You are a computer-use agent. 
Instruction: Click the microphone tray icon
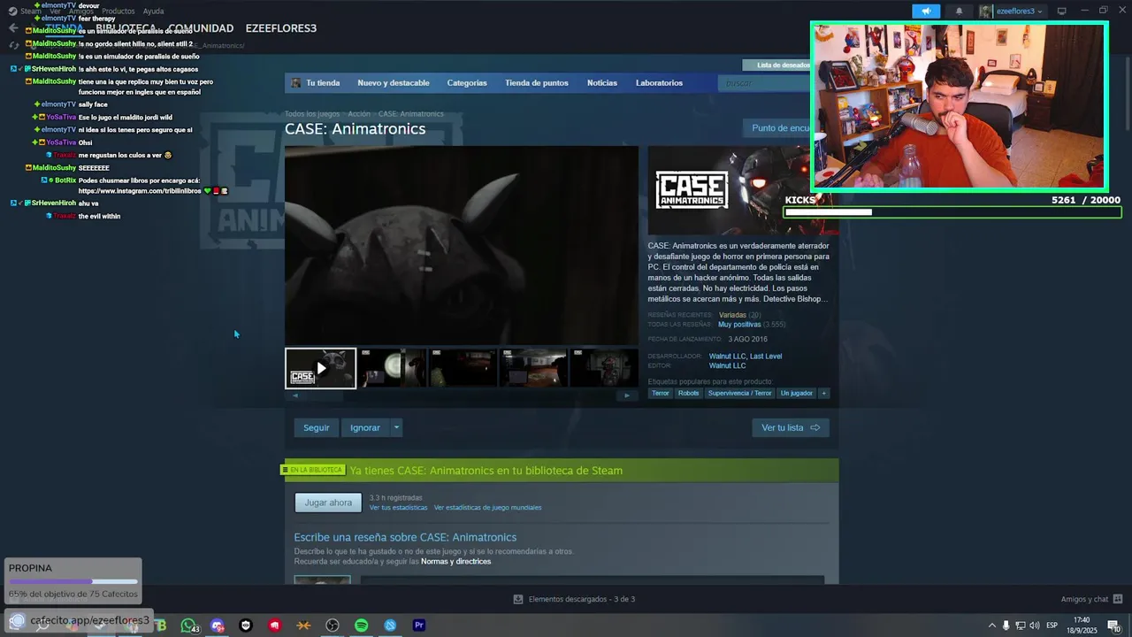point(1006,625)
